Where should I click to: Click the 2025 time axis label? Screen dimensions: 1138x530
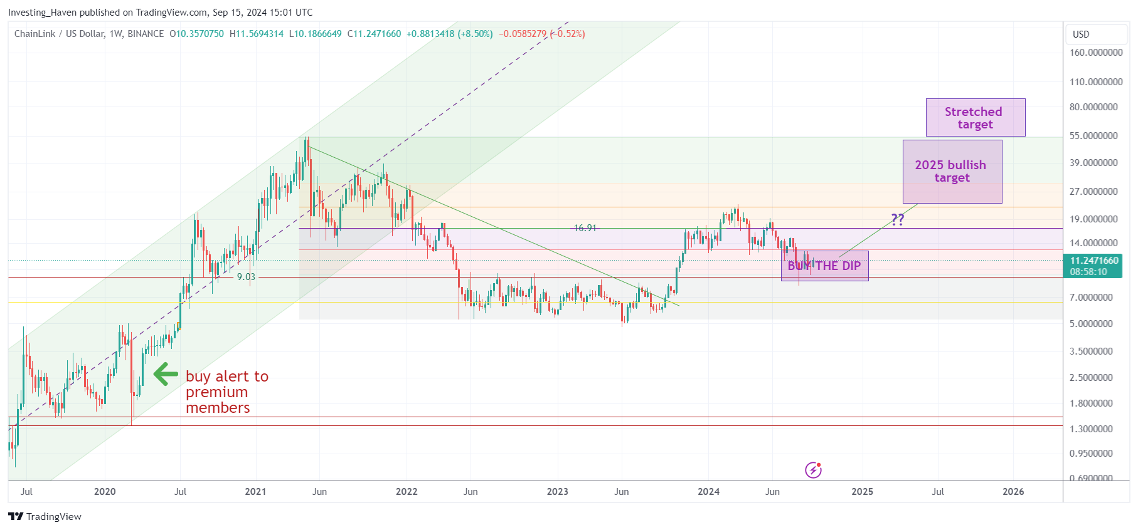click(x=862, y=492)
